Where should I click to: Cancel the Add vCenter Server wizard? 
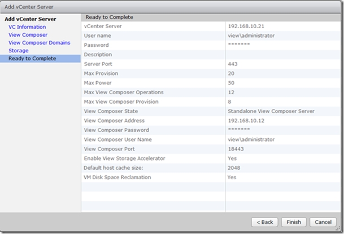click(323, 222)
